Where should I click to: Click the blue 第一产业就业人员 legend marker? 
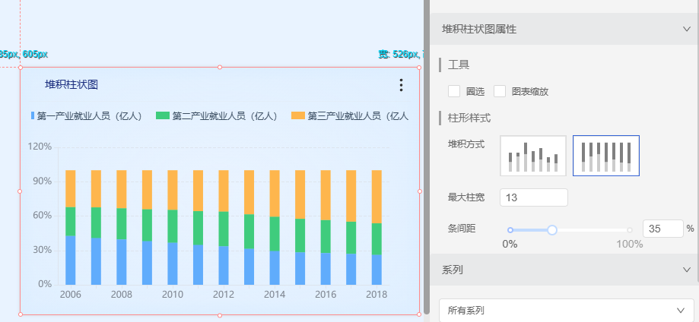(33, 116)
